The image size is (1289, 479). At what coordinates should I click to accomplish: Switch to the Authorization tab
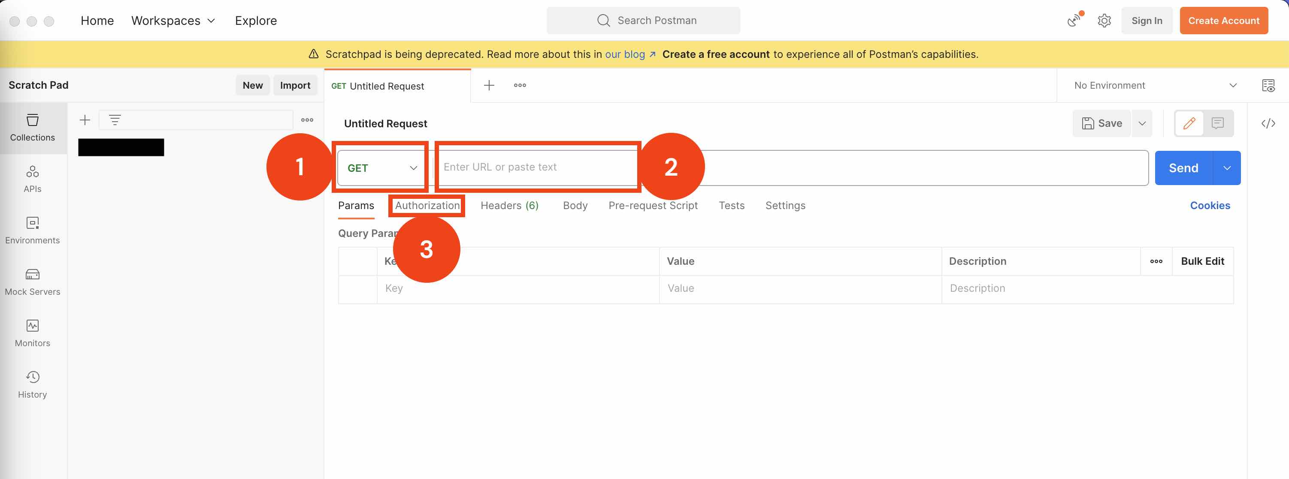[427, 205]
